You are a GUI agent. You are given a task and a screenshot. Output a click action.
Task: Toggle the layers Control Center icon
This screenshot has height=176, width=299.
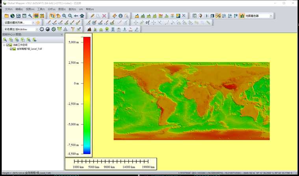click(36, 16)
